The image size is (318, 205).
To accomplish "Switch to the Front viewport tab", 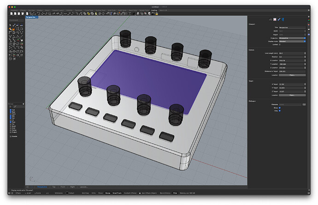I will point(63,187).
